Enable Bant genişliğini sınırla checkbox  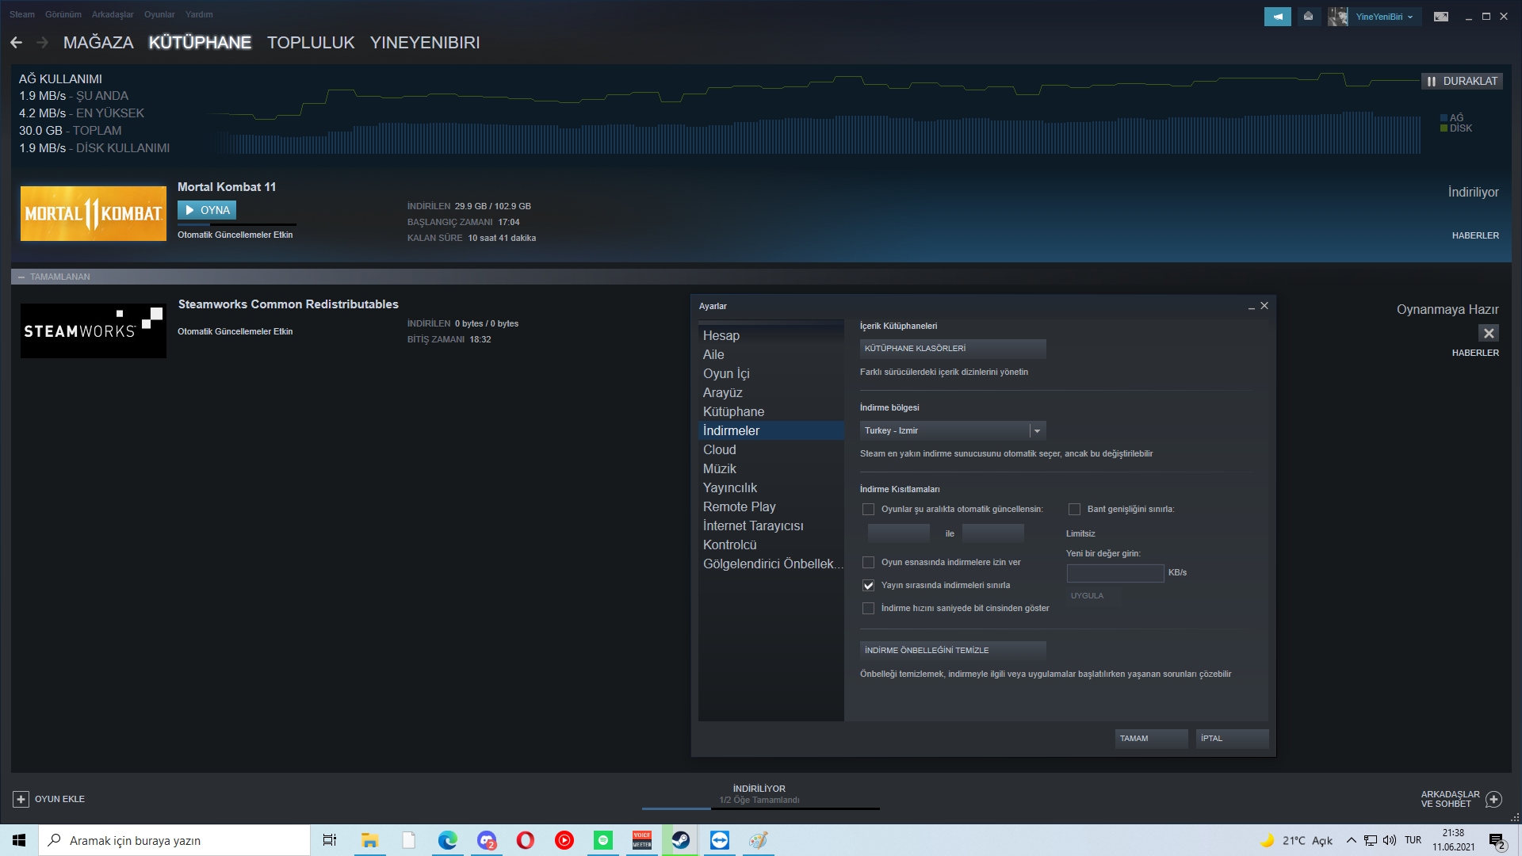[1074, 509]
